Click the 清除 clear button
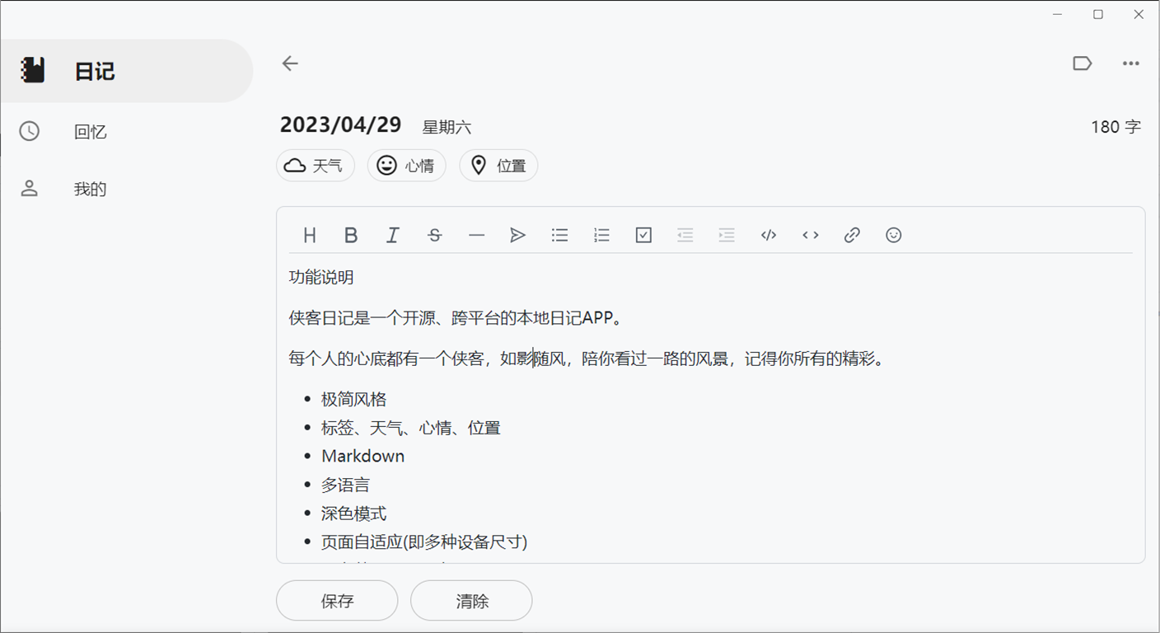Viewport: 1160px width, 633px height. point(471,601)
